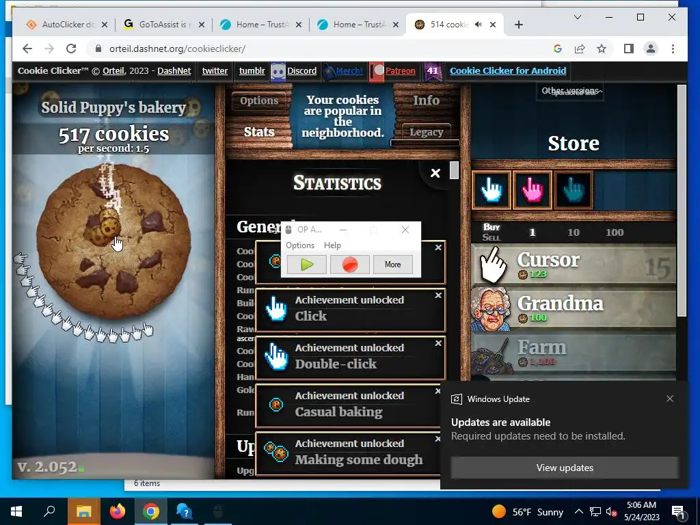Click the Casual baking achievement icon
Viewport: 700px width, 525px height.
(276, 405)
